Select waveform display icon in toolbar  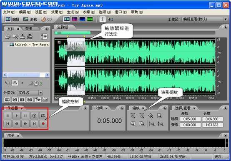67,19
